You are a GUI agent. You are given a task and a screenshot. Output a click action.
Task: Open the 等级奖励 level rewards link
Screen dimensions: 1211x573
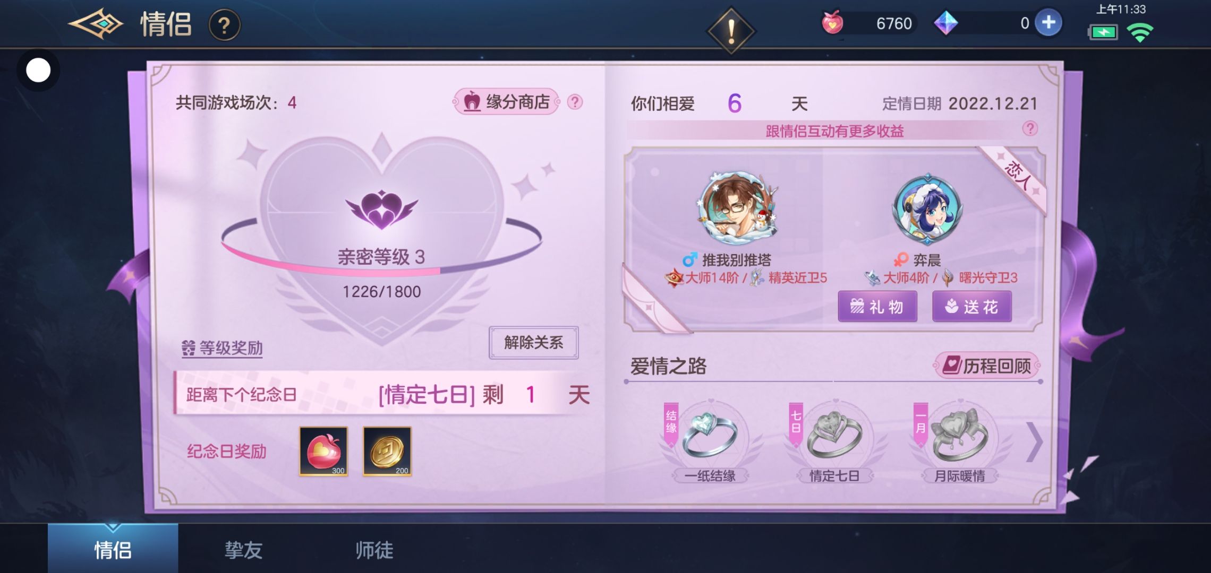222,348
